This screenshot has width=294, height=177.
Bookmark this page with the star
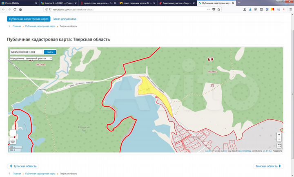point(218,9)
